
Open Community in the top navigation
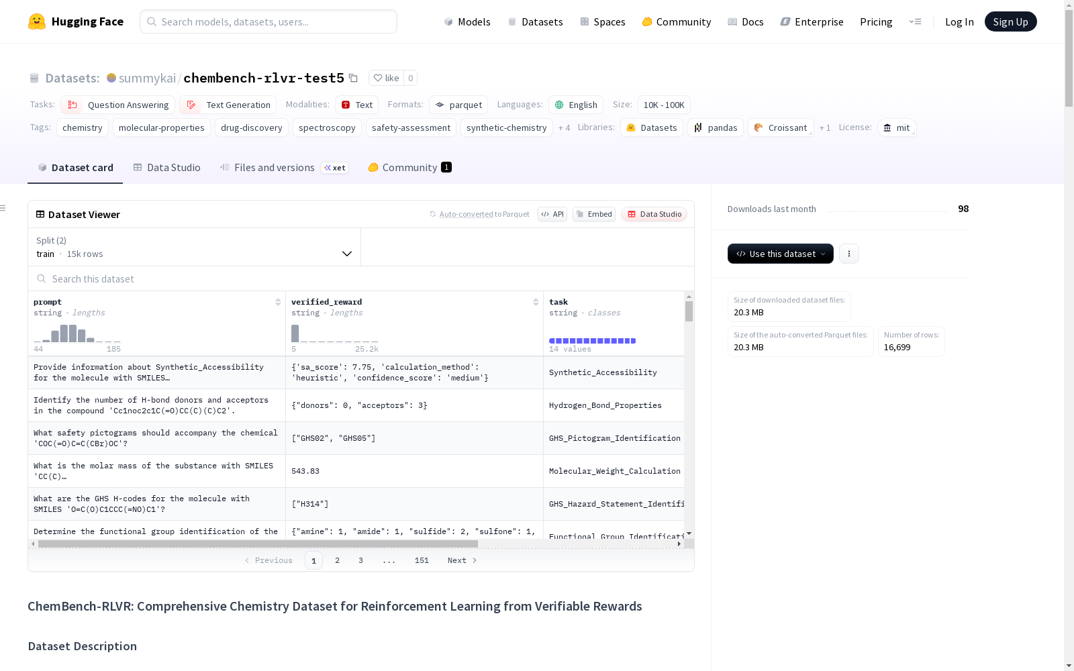pyautogui.click(x=677, y=21)
